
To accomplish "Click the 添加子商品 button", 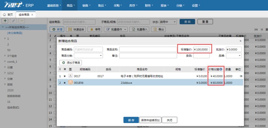I will [70, 63].
